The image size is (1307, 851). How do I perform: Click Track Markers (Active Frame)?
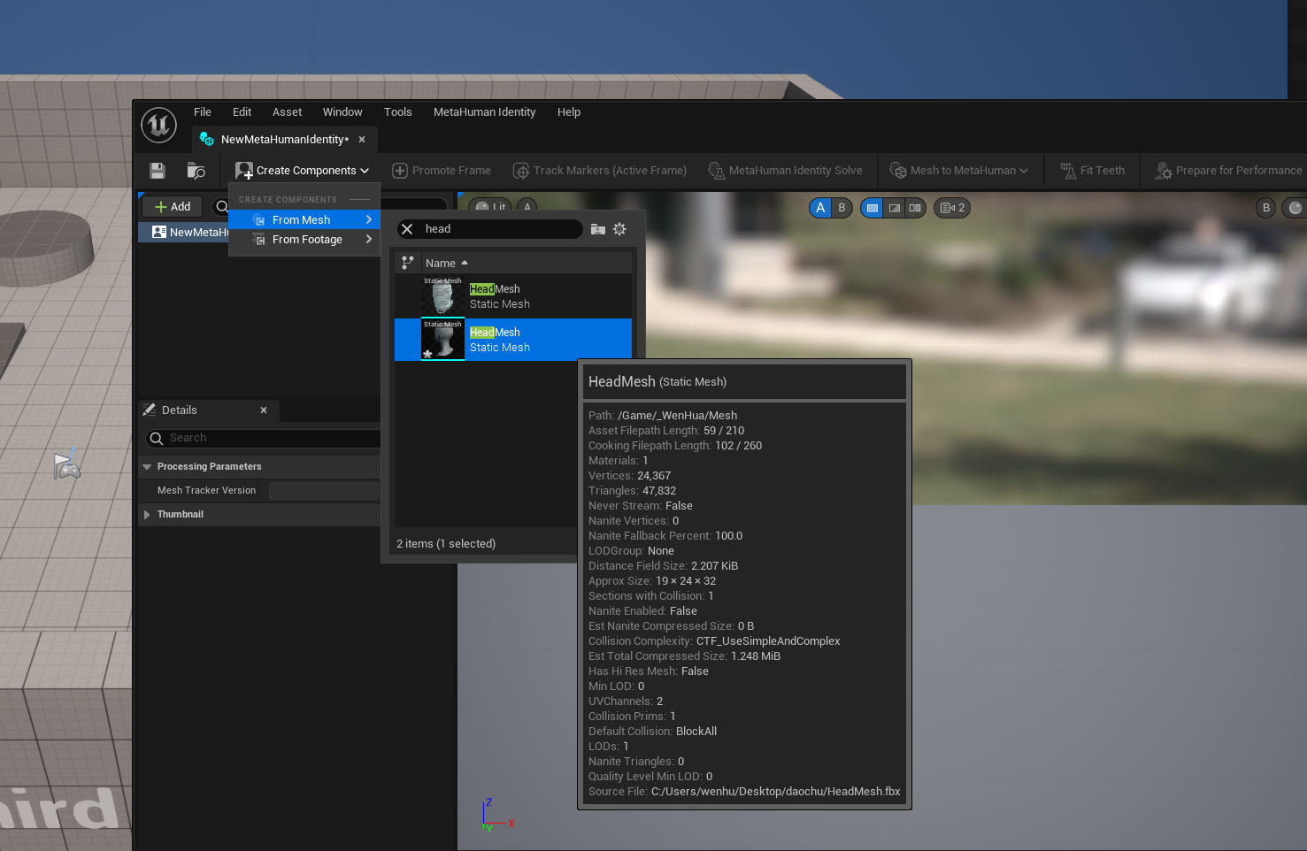tap(600, 171)
